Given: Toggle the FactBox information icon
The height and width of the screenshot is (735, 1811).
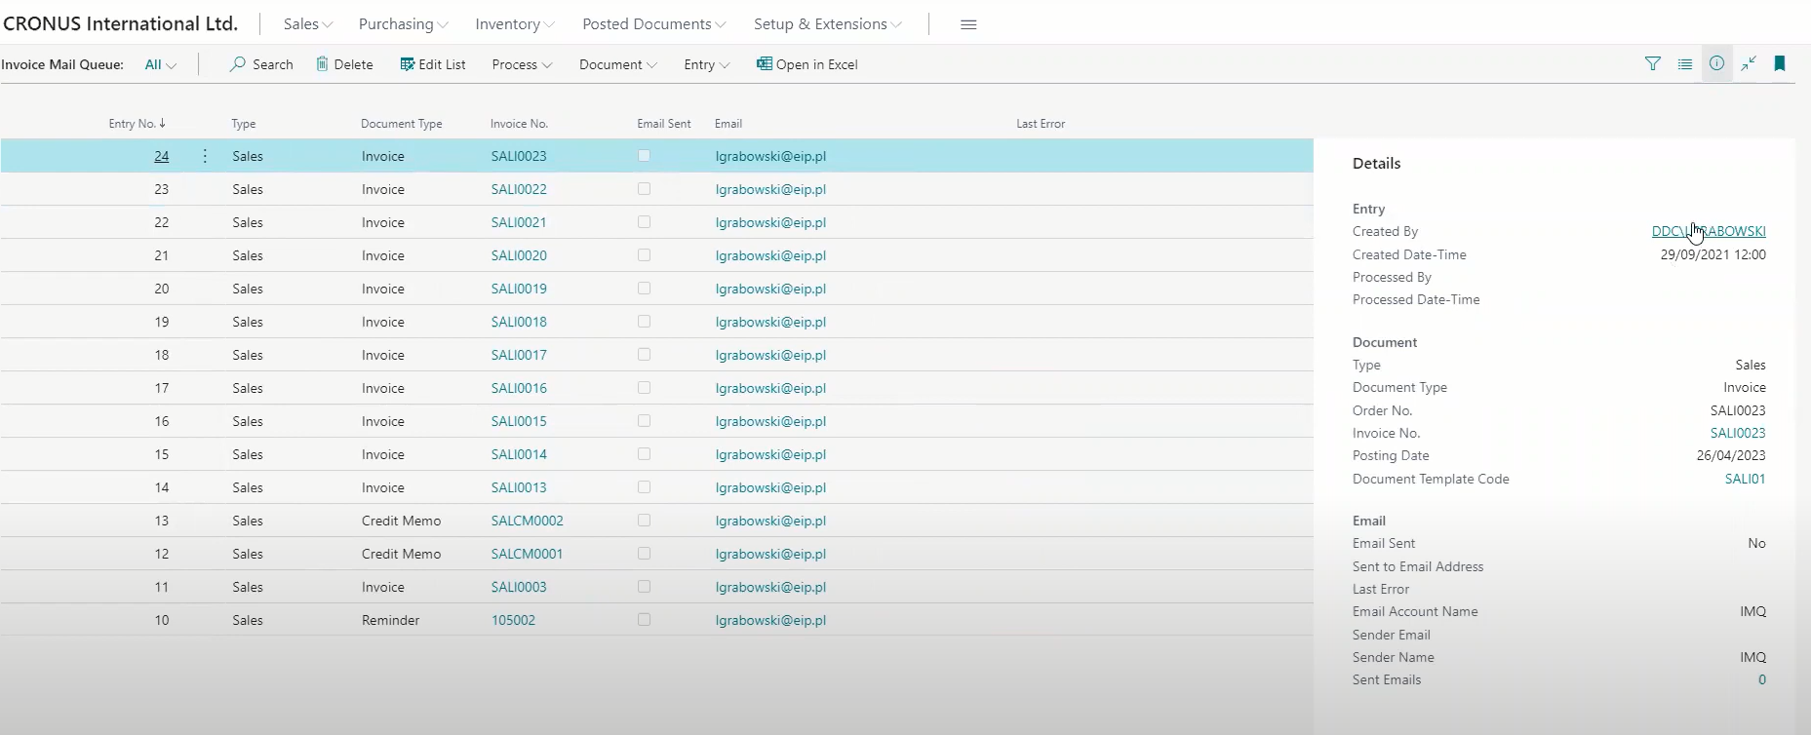Looking at the screenshot, I should click(x=1717, y=64).
